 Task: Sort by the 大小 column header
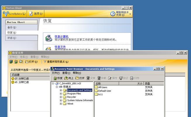tap(131, 83)
